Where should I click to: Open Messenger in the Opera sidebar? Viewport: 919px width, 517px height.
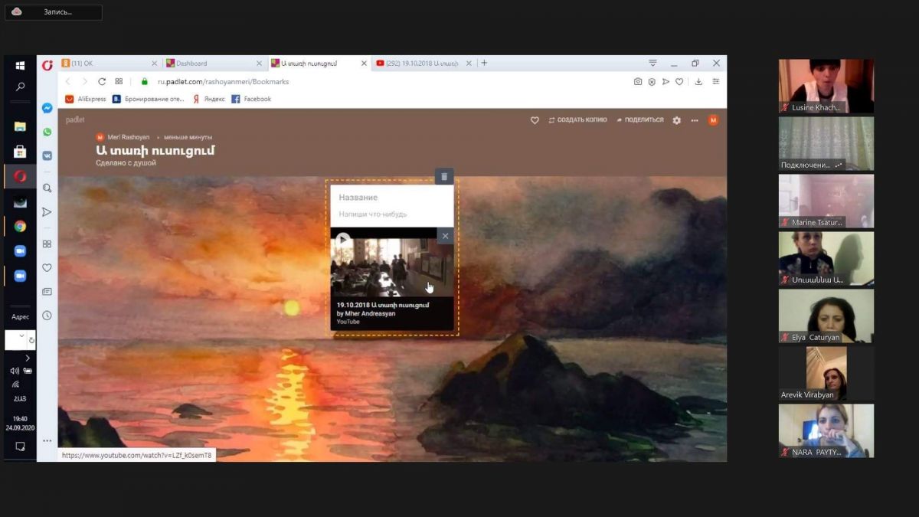click(x=47, y=109)
